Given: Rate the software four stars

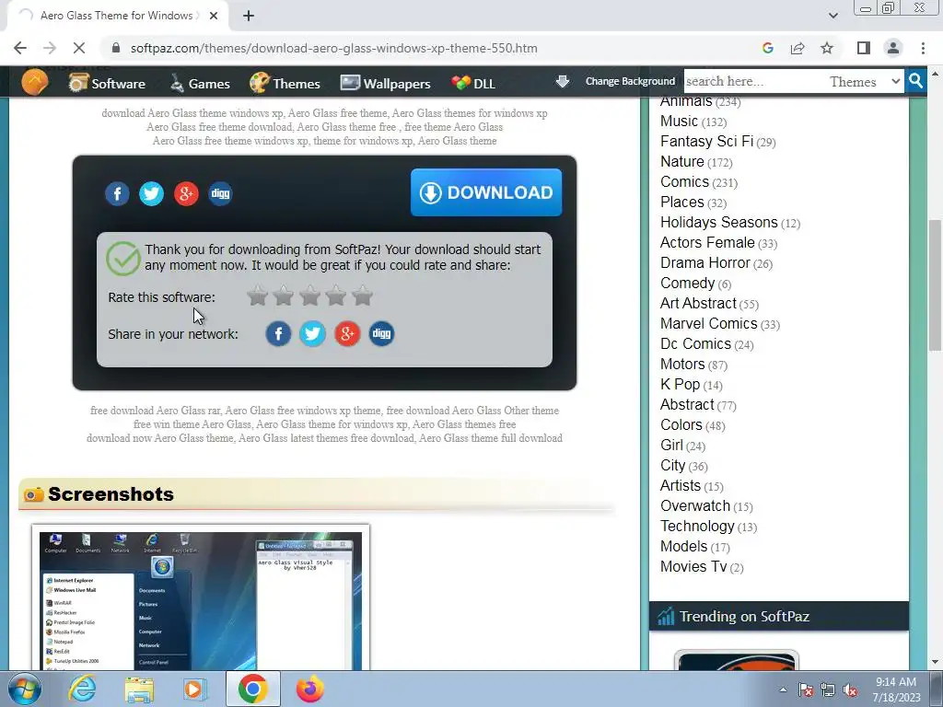Looking at the screenshot, I should click(x=336, y=296).
